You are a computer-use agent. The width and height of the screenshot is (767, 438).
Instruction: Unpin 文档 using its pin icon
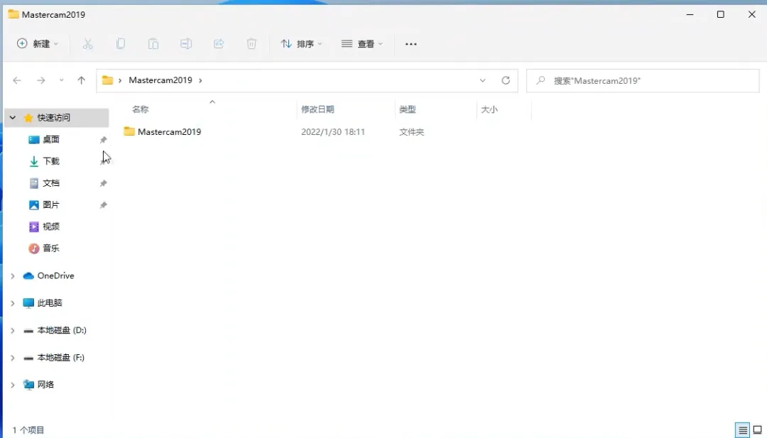(103, 183)
